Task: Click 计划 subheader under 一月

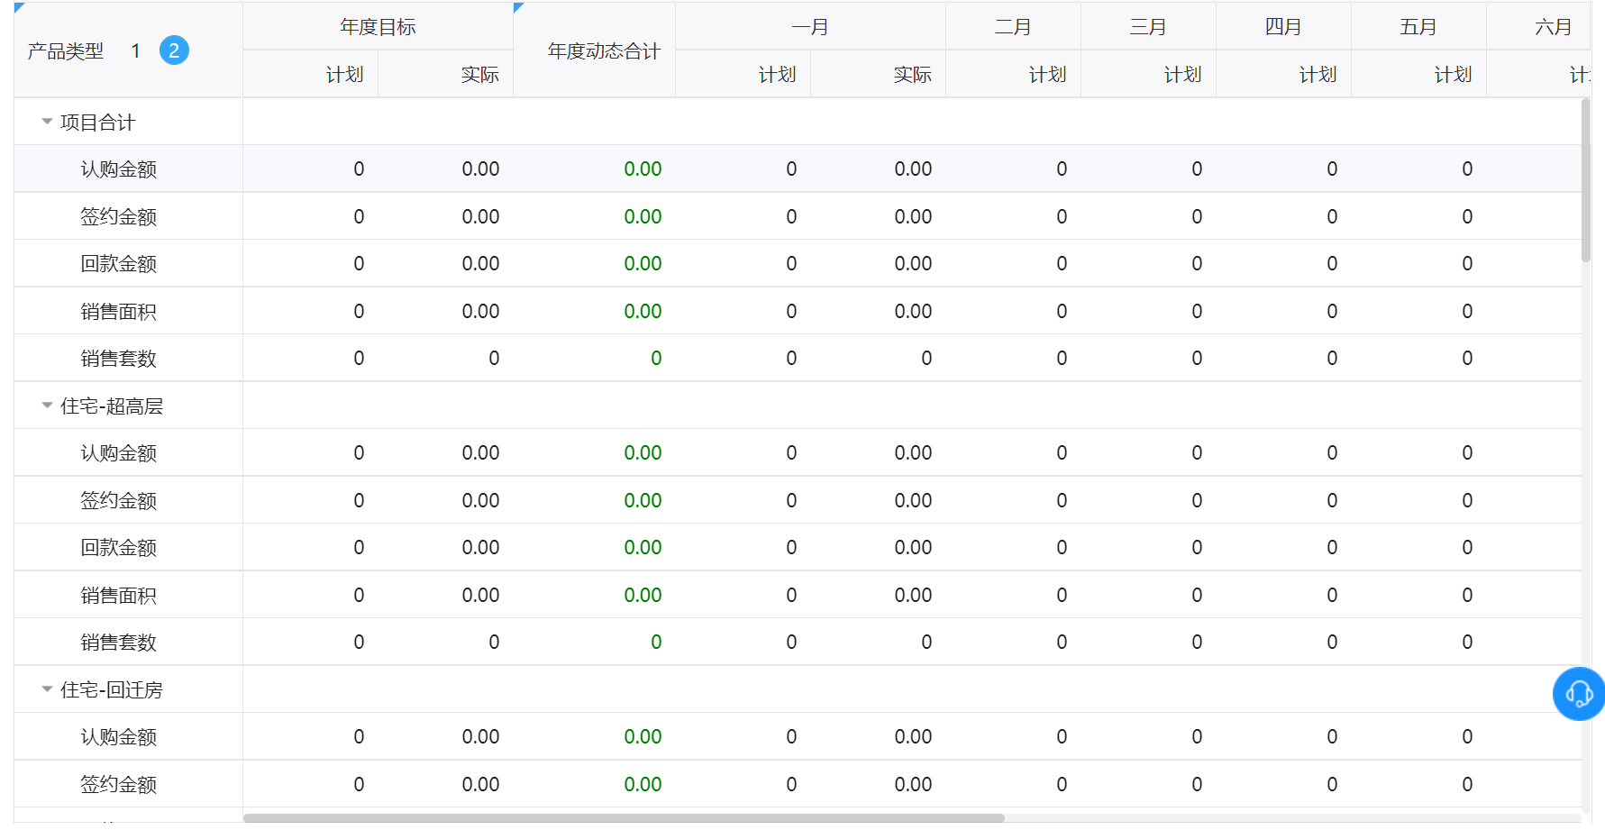Action: (777, 75)
